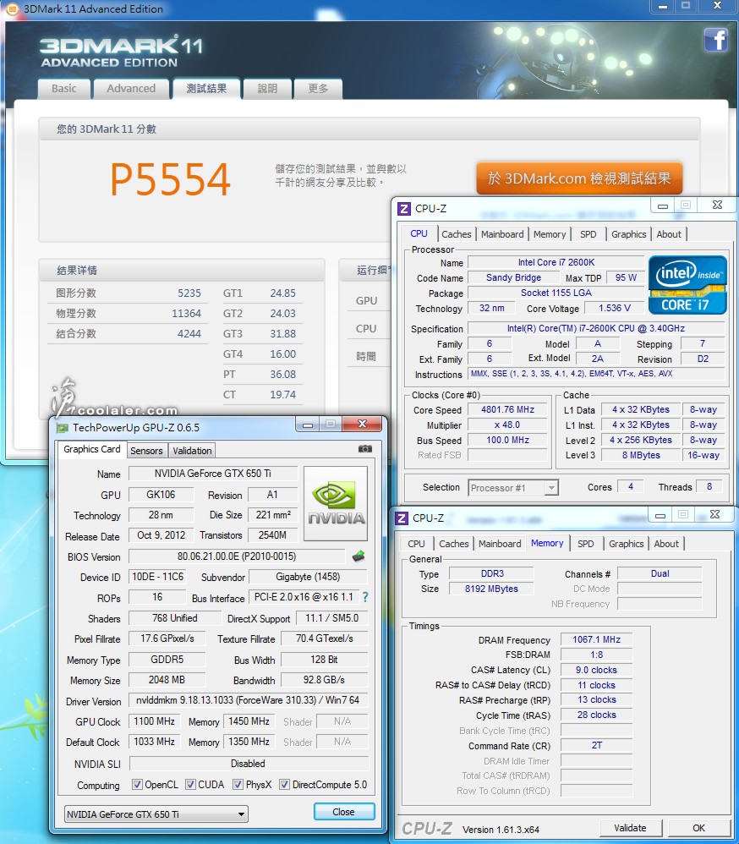
Task: Click the orange 3DMark.com view results button
Action: (579, 178)
